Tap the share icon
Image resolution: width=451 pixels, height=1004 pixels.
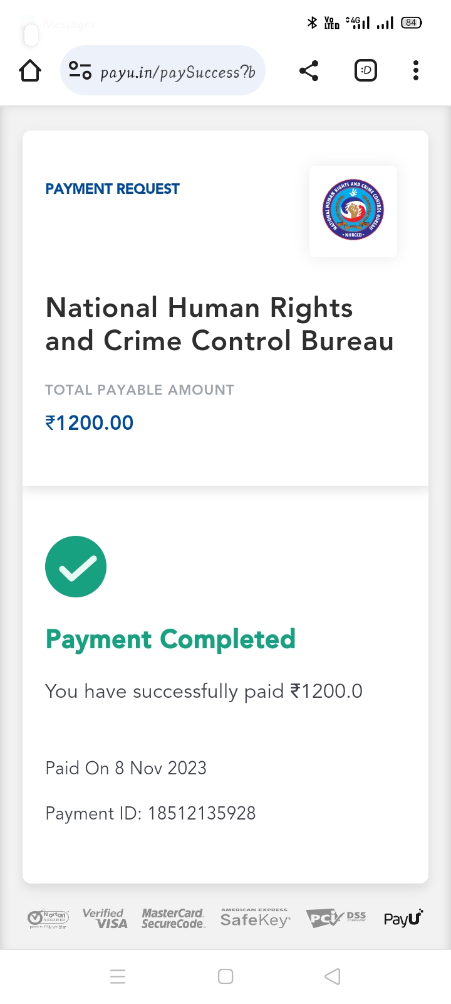click(309, 70)
